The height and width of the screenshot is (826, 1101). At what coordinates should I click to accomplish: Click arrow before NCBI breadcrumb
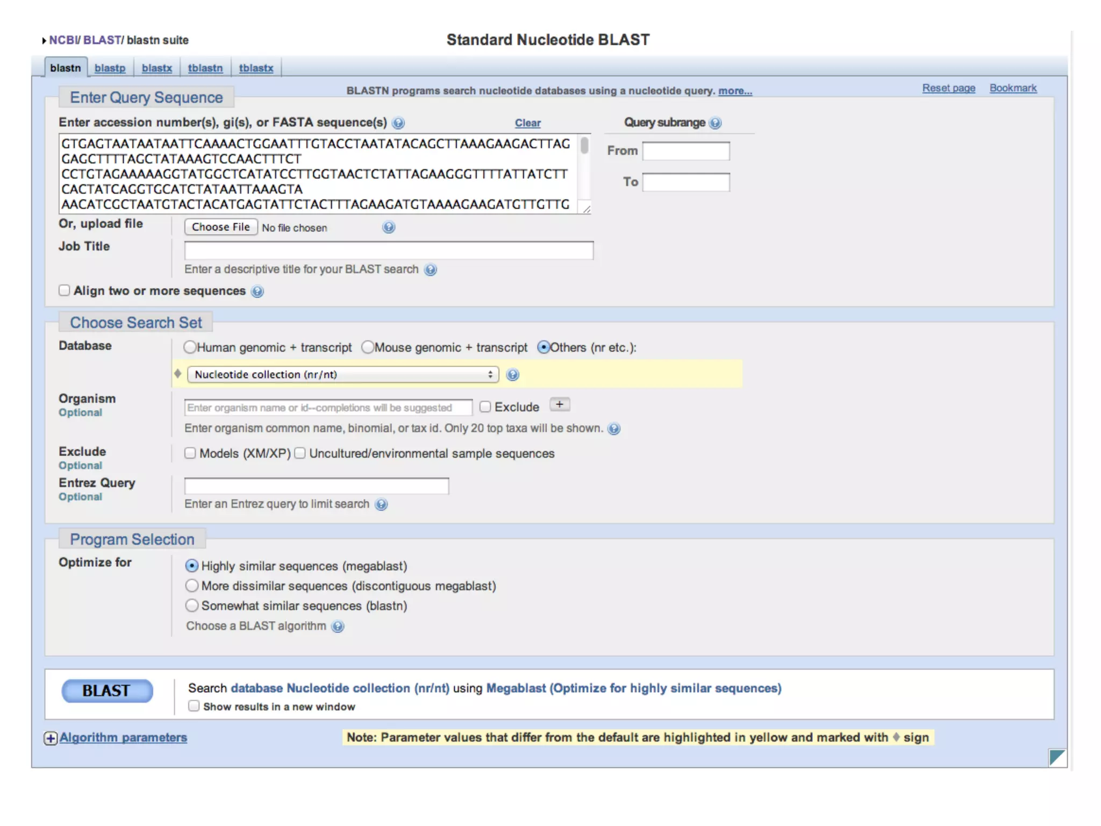[x=44, y=40]
